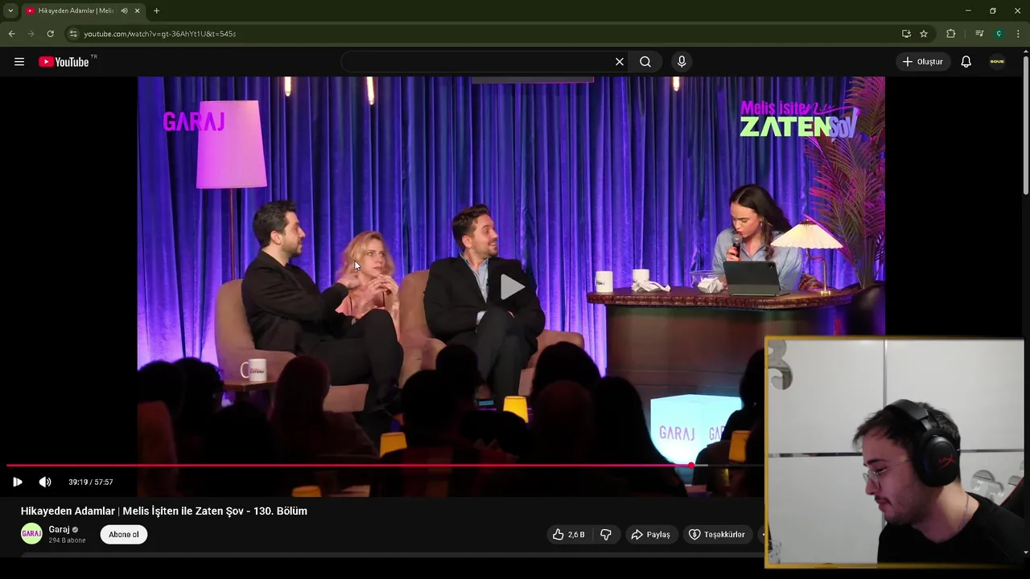Start voice search with microphone icon
The width and height of the screenshot is (1030, 579).
pyautogui.click(x=682, y=62)
